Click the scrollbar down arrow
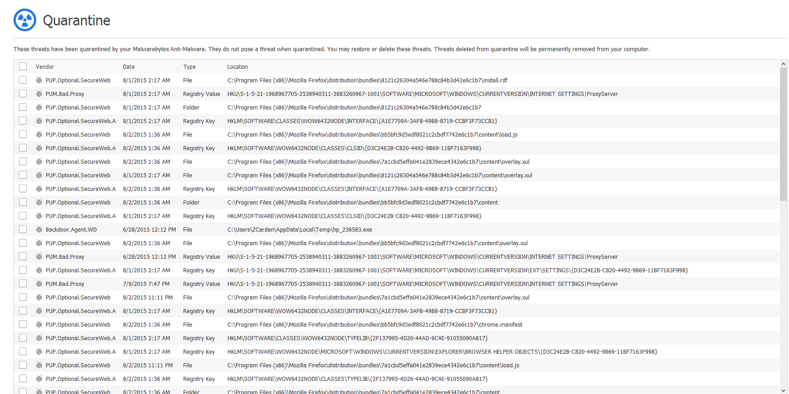Image resolution: width=789 pixels, height=394 pixels. point(784,390)
